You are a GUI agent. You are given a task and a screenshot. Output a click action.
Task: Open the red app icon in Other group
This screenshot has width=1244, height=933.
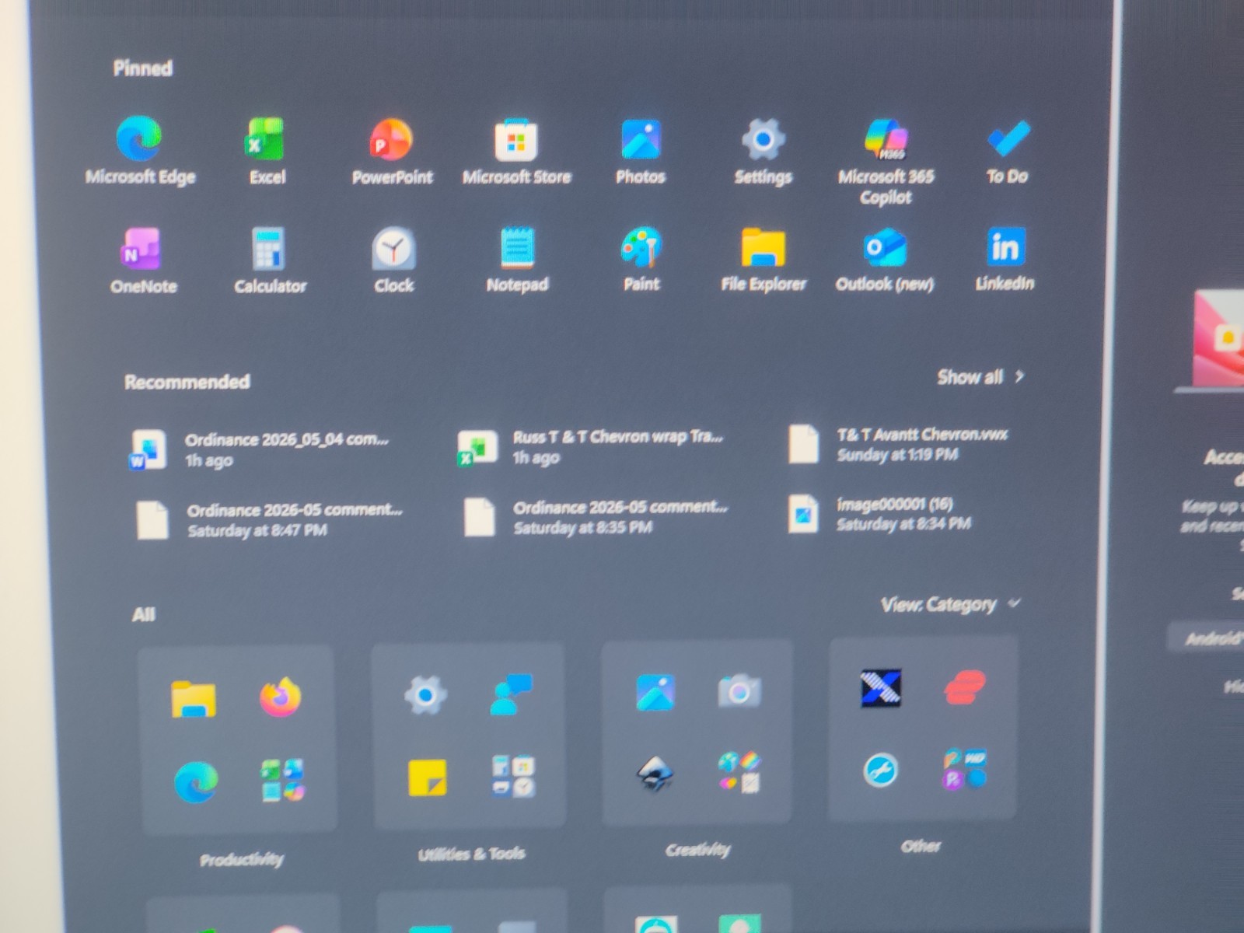point(965,687)
